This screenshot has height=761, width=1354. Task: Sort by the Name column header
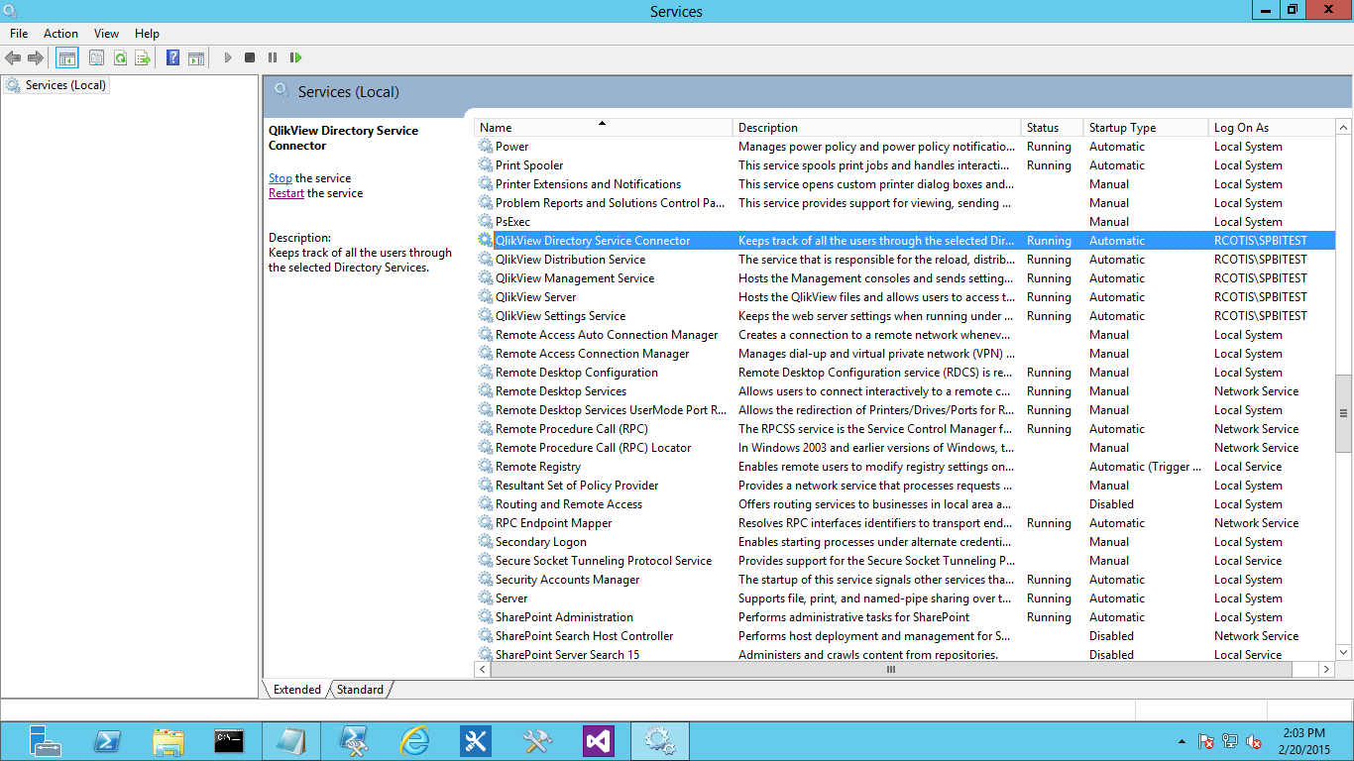pos(604,128)
